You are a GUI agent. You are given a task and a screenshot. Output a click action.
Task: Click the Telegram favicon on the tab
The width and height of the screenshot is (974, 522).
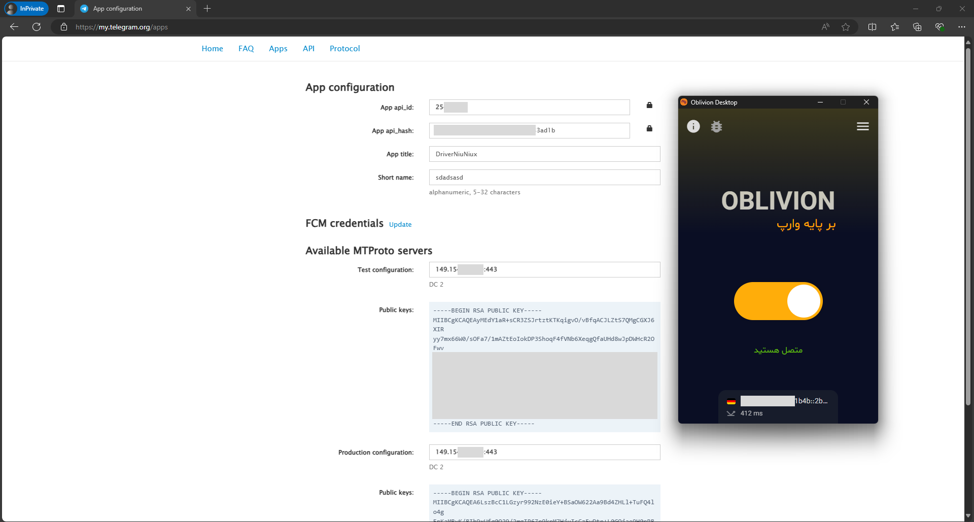tap(84, 9)
